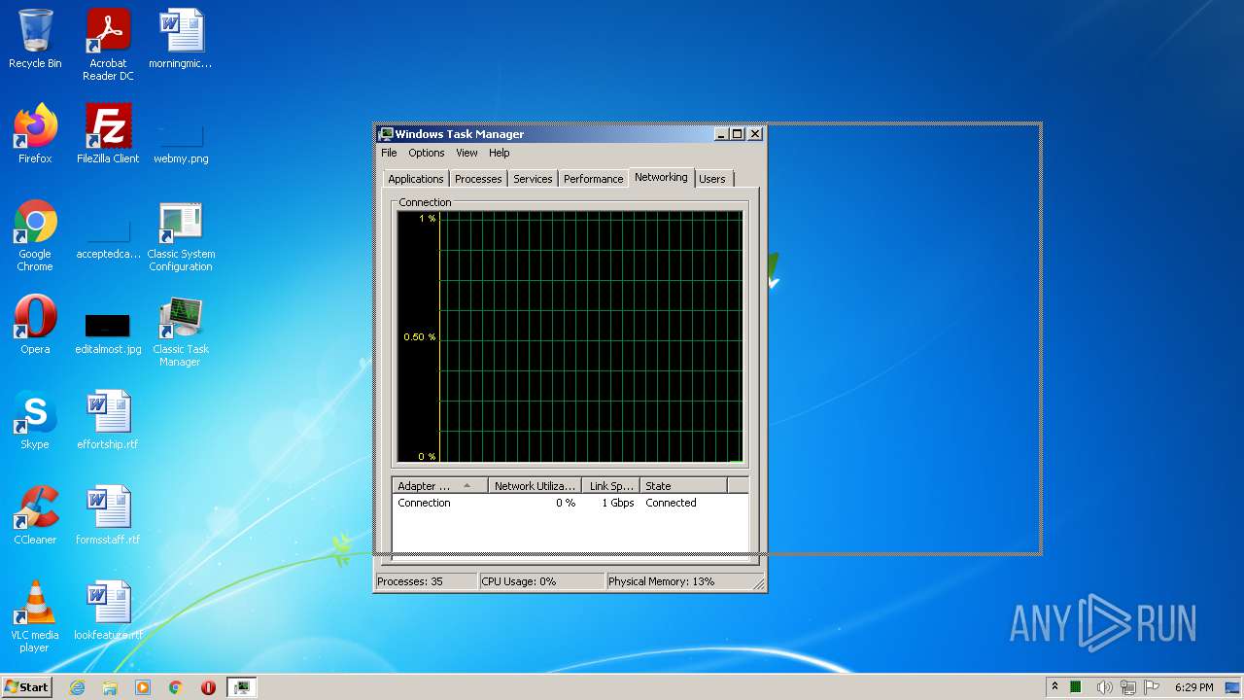Maximize the Windows Task Manager window
1244x700 pixels.
737,134
